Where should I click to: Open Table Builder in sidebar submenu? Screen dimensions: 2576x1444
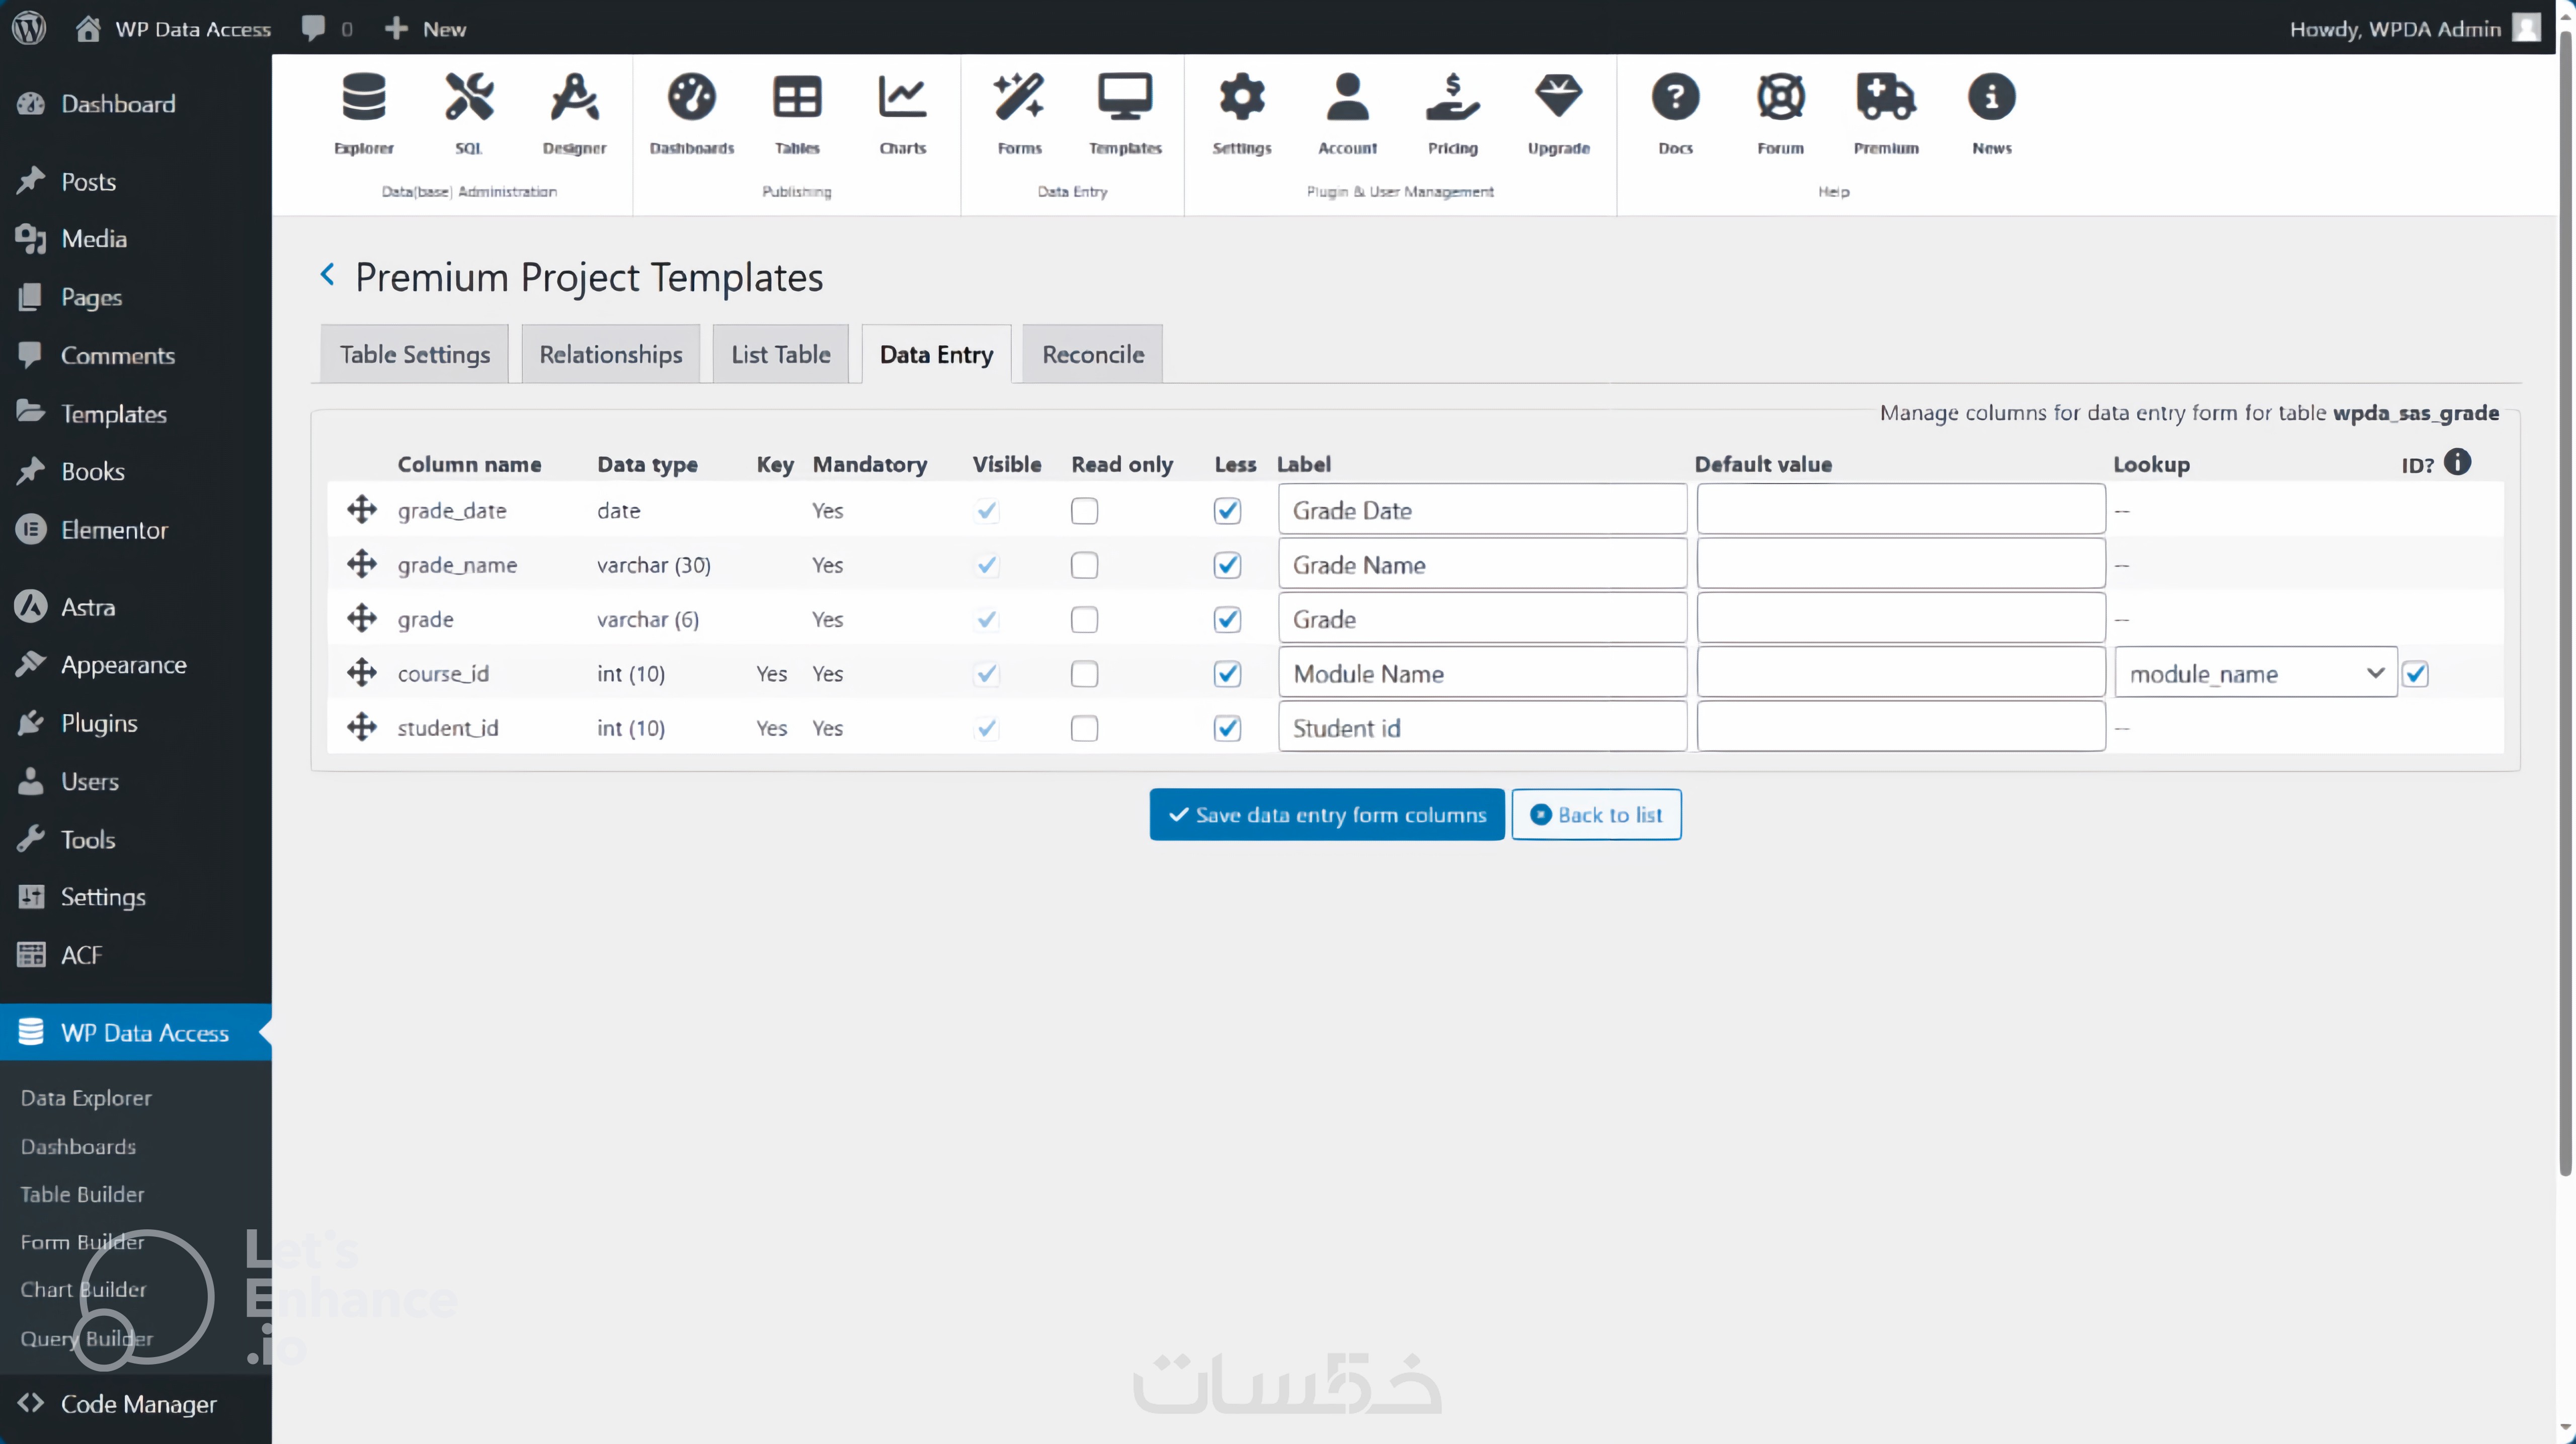pyautogui.click(x=82, y=1193)
